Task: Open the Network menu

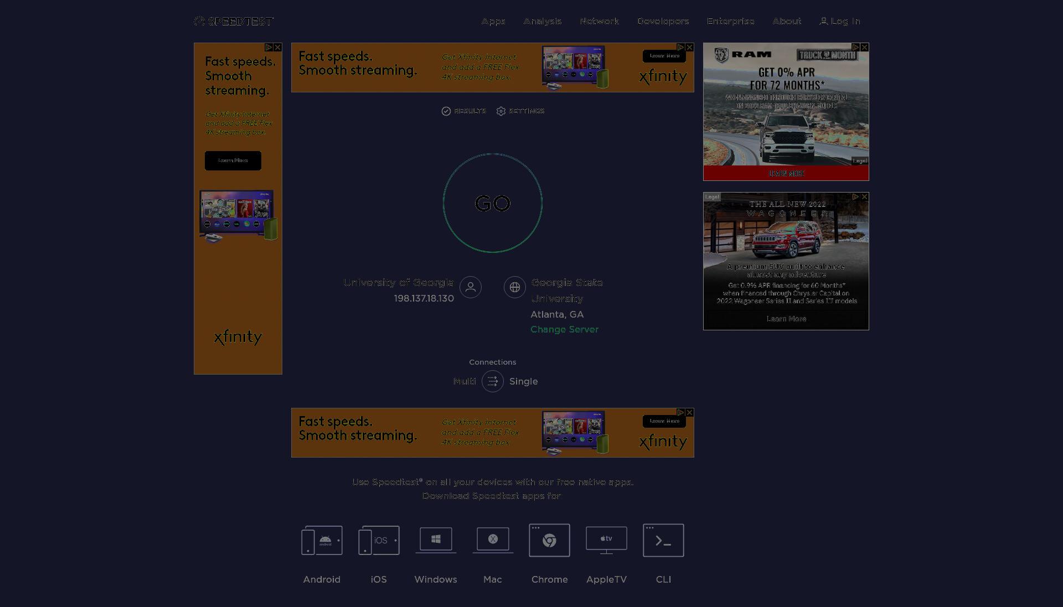Action: 600,21
